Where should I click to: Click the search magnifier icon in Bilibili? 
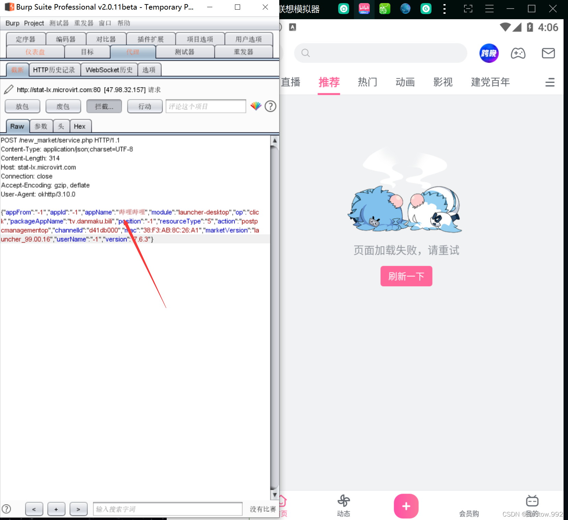pyautogui.click(x=305, y=53)
